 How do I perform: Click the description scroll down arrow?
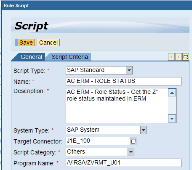[x=172, y=119]
